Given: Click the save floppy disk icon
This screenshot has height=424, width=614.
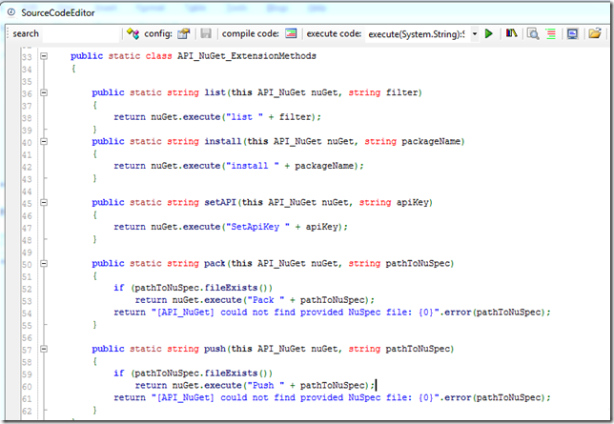Looking at the screenshot, I should [x=206, y=33].
